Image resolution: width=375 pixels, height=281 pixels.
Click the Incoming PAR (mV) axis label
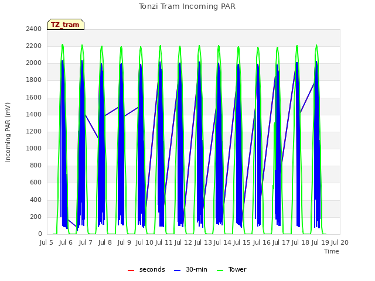click(8, 132)
